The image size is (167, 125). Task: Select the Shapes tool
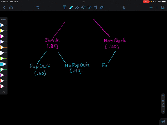[x=95, y=7]
